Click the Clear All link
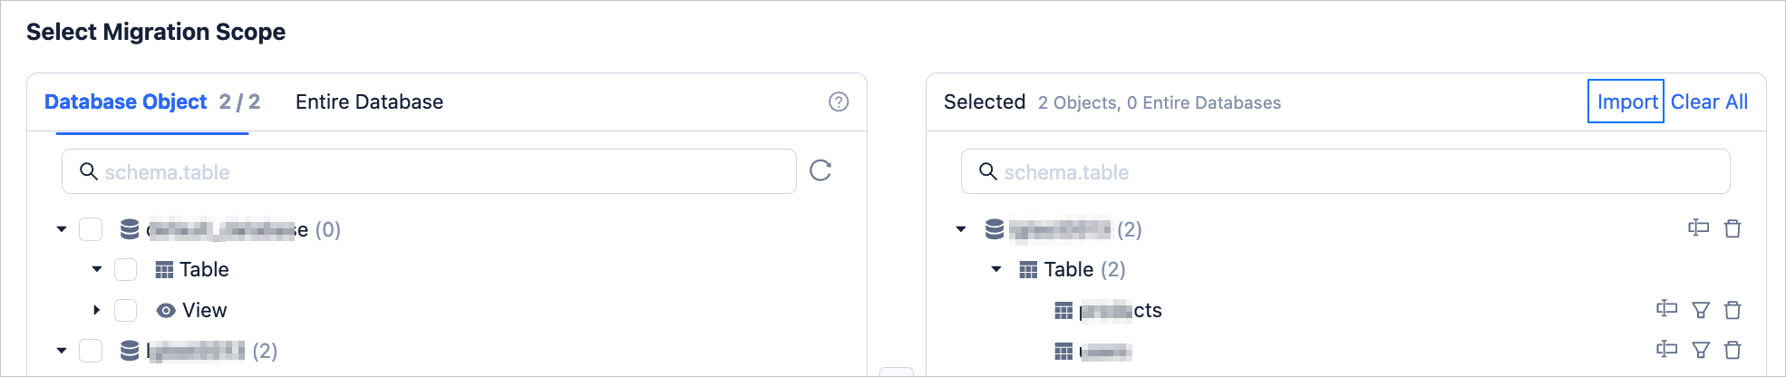The image size is (1786, 377). click(x=1709, y=101)
